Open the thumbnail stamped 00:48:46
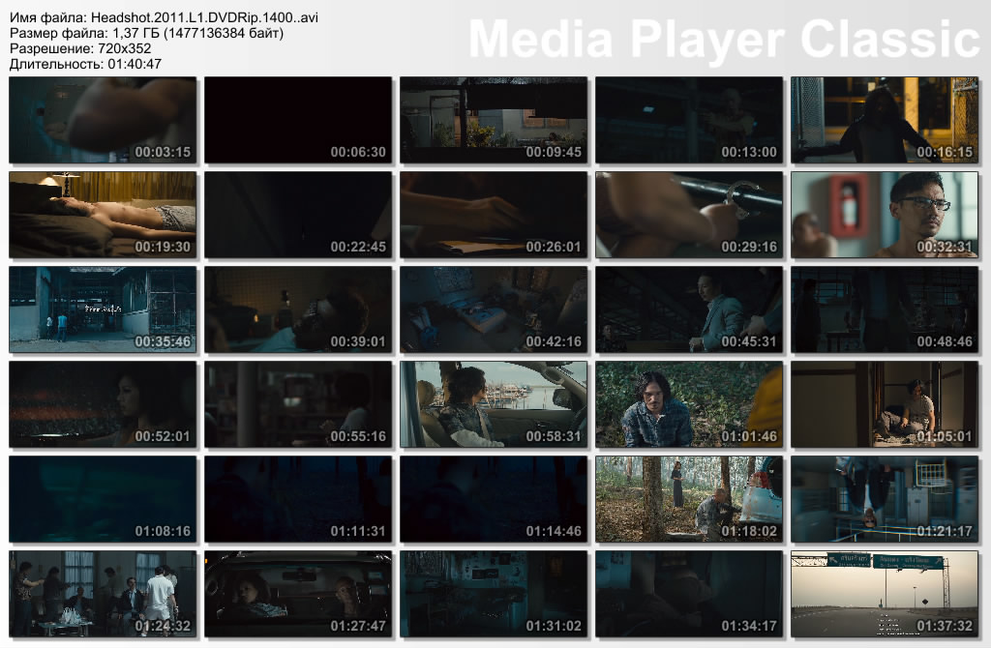 885,309
